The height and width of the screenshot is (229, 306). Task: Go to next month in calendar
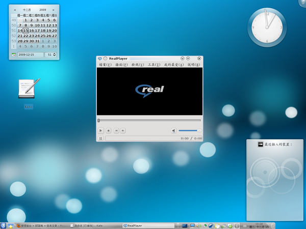pos(53,10)
